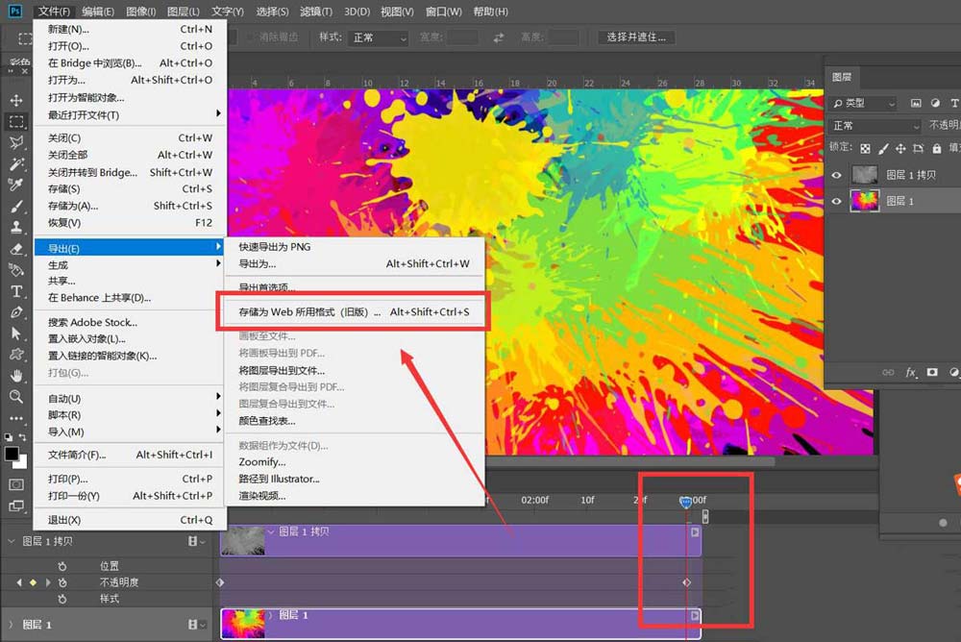Toggle 位置 keyframe stopwatch
The height and width of the screenshot is (642, 961).
pyautogui.click(x=62, y=566)
